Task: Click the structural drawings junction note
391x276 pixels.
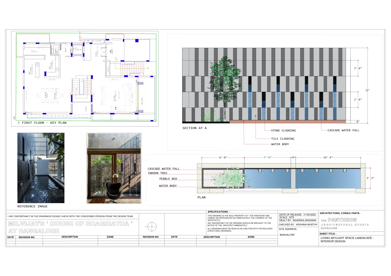Action: pos(240,230)
